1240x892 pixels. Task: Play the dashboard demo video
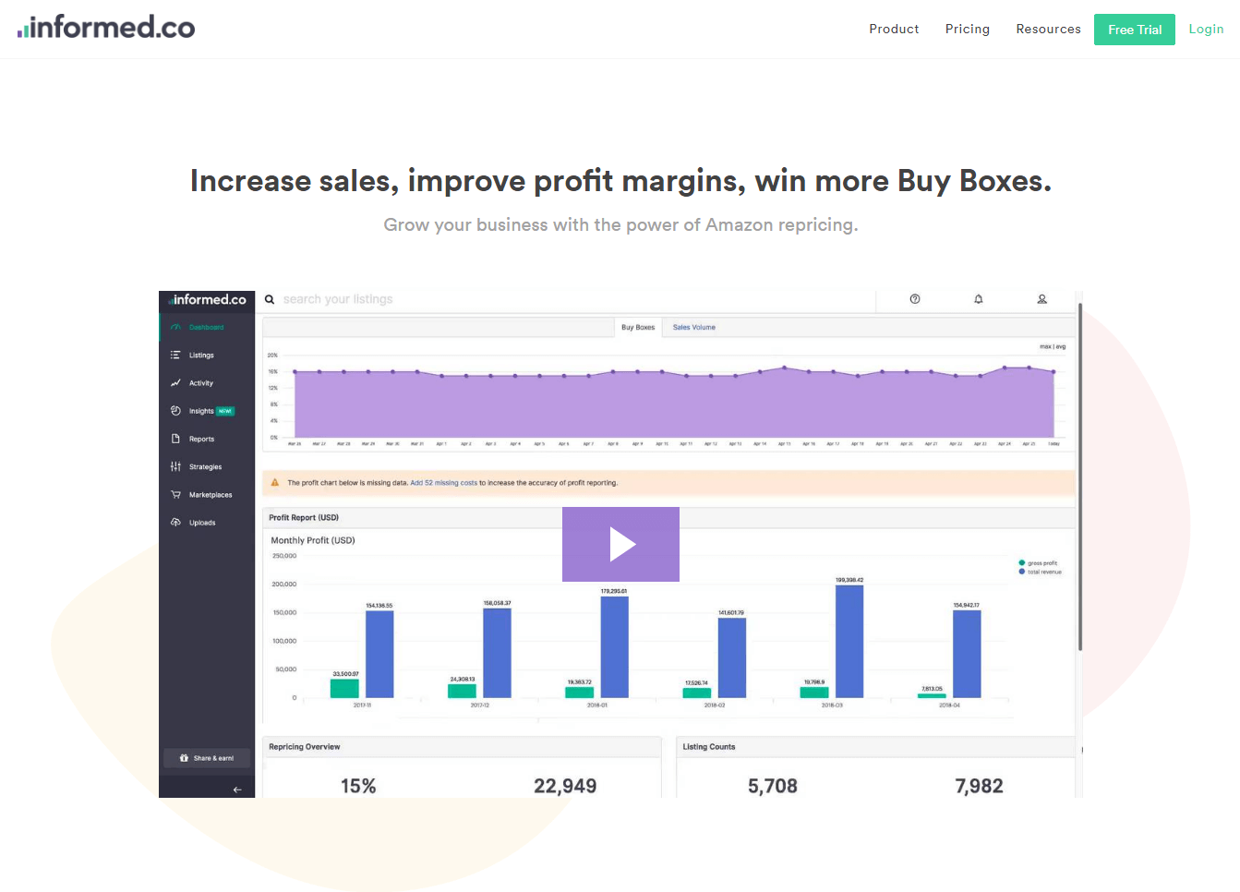[x=620, y=545]
